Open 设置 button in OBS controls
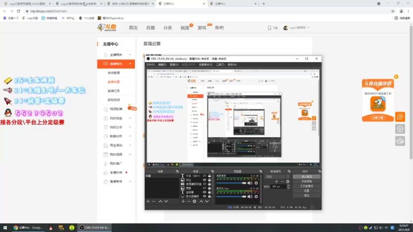Image resolution: width=413 pixels, height=232 pixels. coord(307,191)
